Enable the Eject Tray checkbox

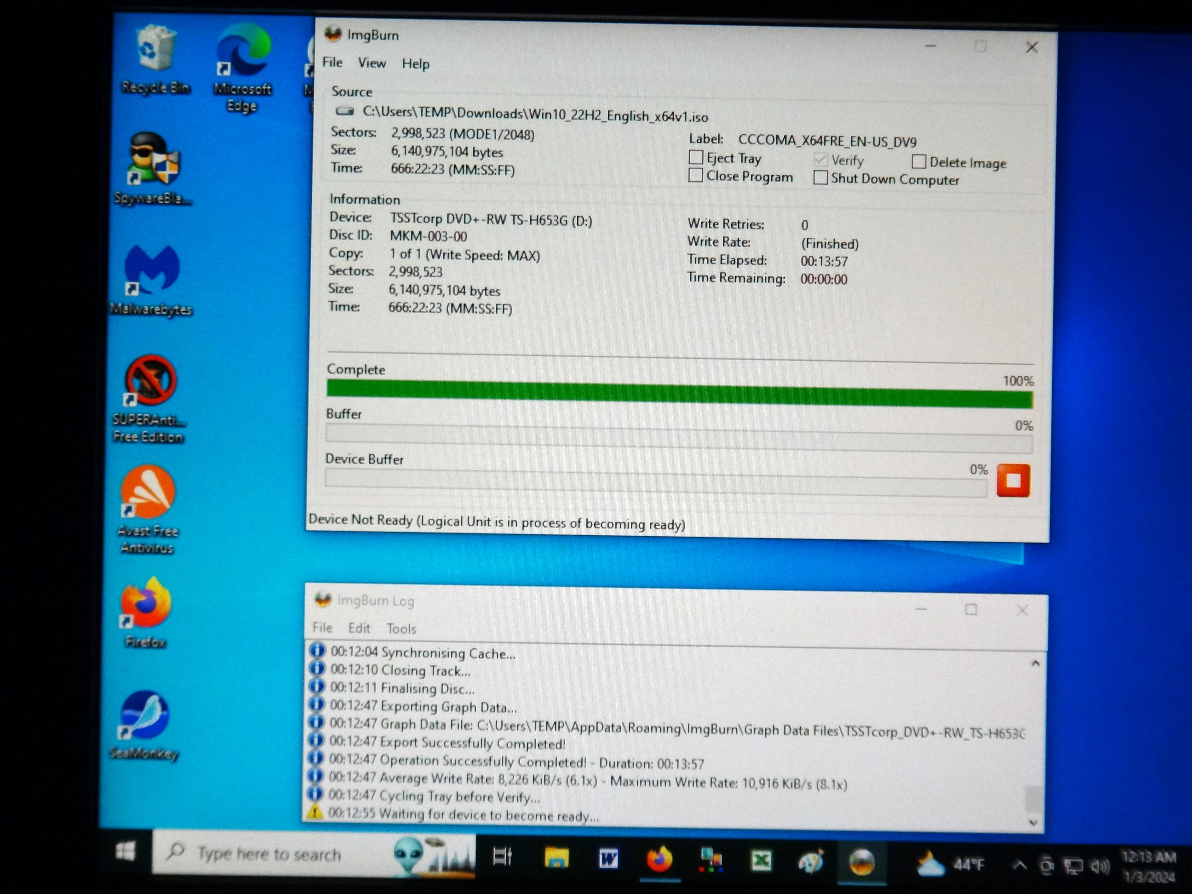click(x=696, y=157)
